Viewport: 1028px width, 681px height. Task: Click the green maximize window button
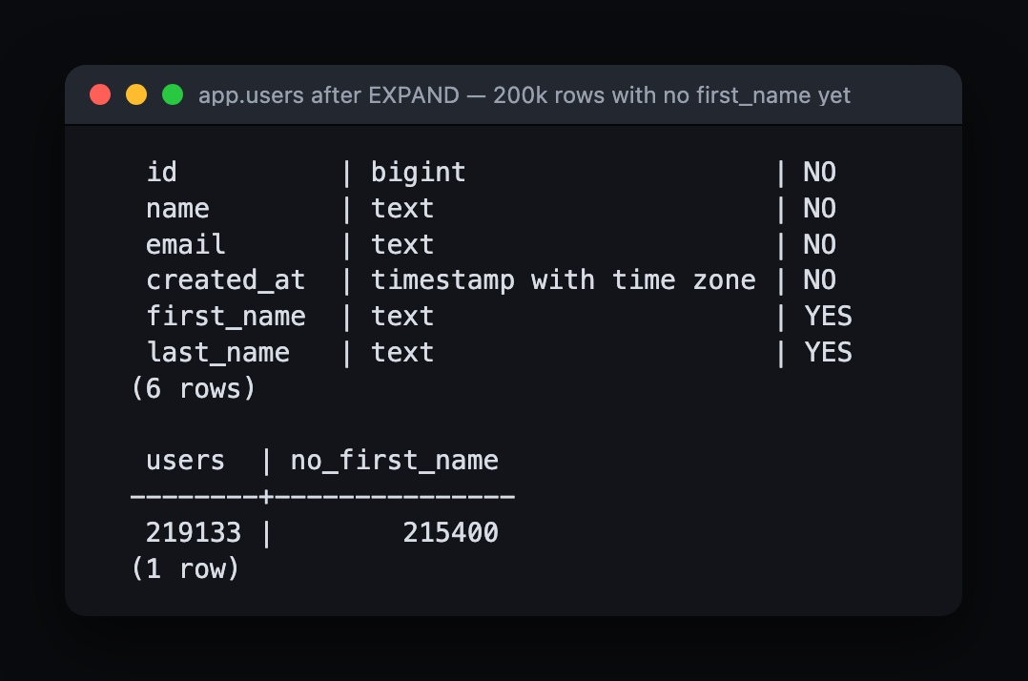(x=173, y=95)
